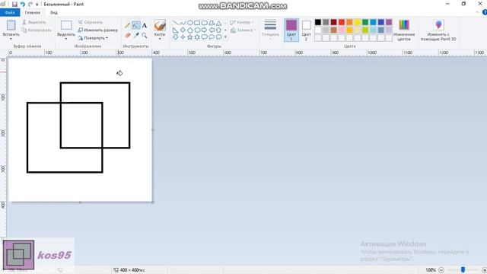
Task: Click the Brushes (Кисти) icon
Action: pyautogui.click(x=160, y=25)
